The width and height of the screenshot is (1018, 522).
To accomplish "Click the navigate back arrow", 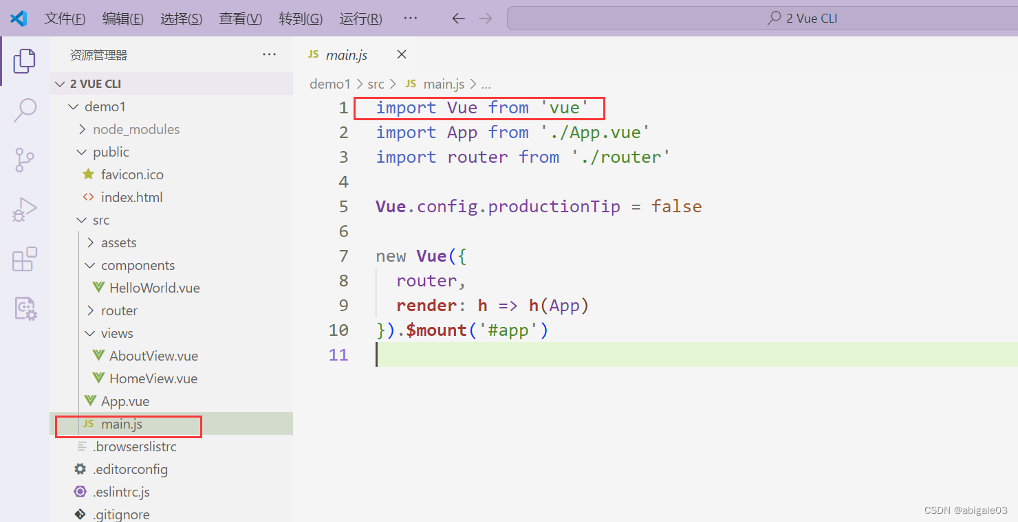I will pyautogui.click(x=458, y=19).
